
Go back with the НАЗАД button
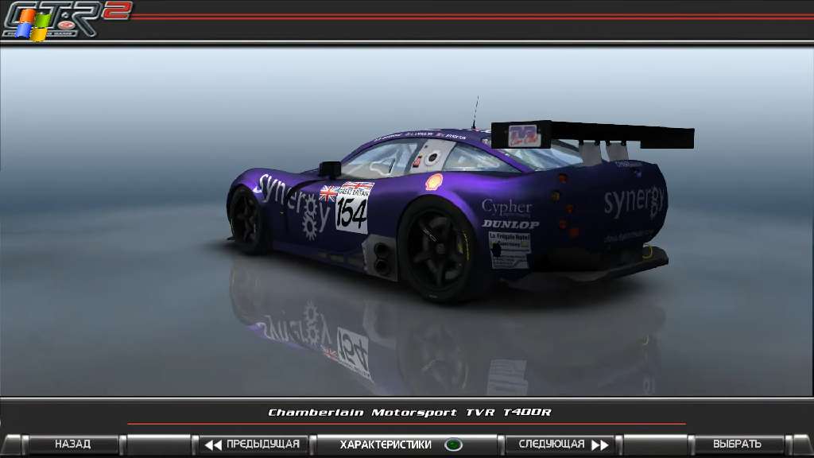[72, 444]
